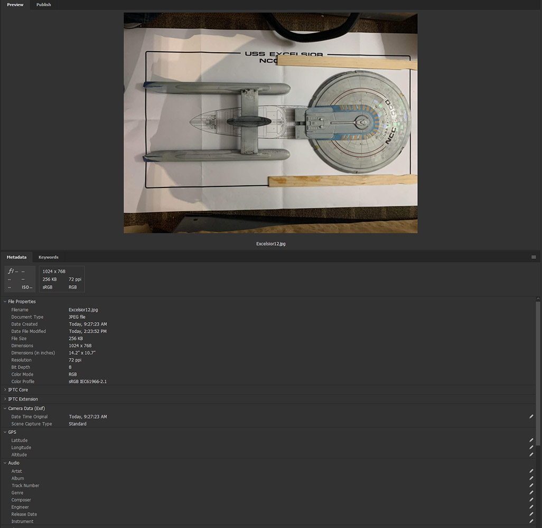
Task: Click the pencil icon for Altitude
Action: pyautogui.click(x=531, y=455)
